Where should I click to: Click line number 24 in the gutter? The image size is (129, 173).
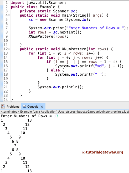[6, 100]
